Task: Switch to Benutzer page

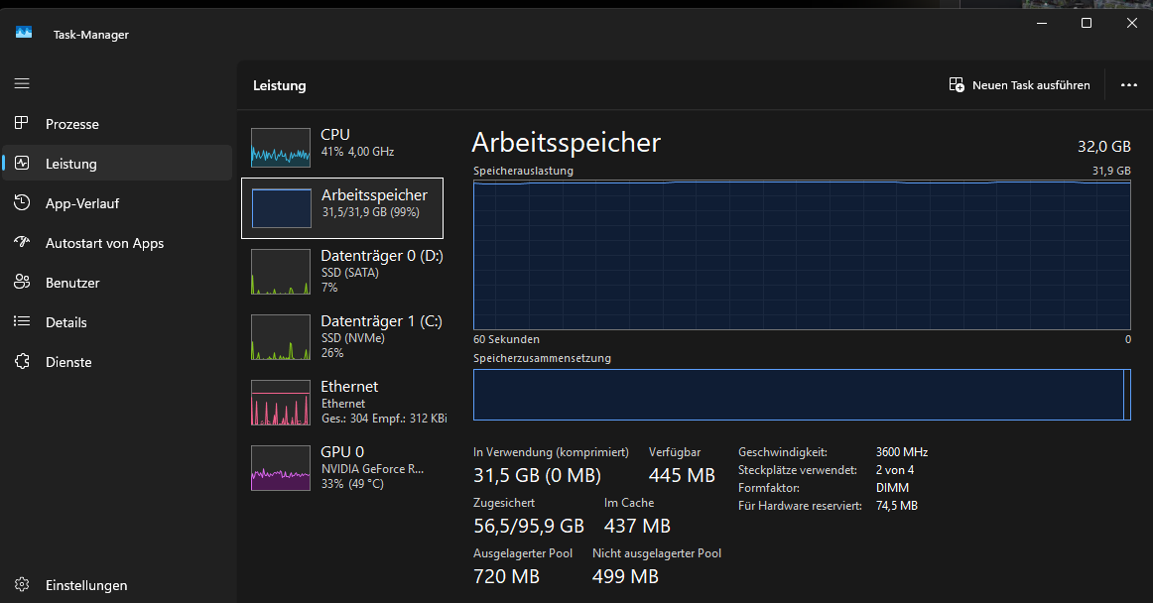Action: pos(117,283)
